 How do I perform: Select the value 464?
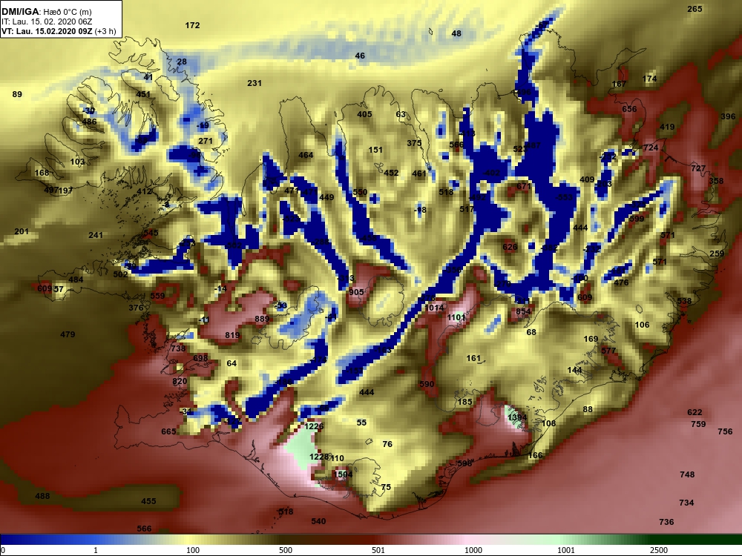click(306, 155)
